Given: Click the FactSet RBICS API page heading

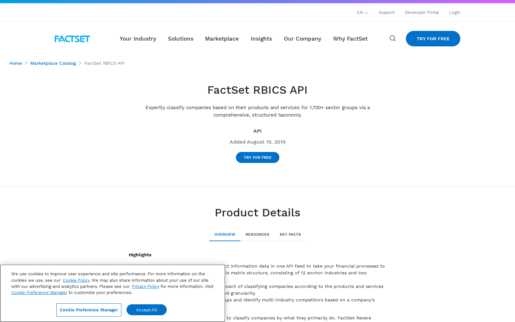Looking at the screenshot, I should click(257, 90).
